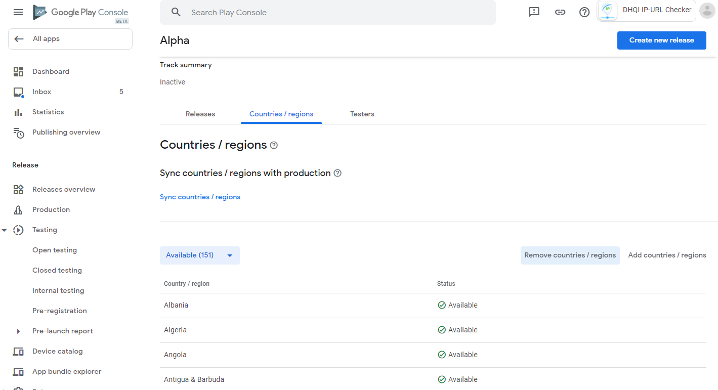The width and height of the screenshot is (718, 390).
Task: Open Dashboard from the sidebar
Action: click(x=51, y=71)
